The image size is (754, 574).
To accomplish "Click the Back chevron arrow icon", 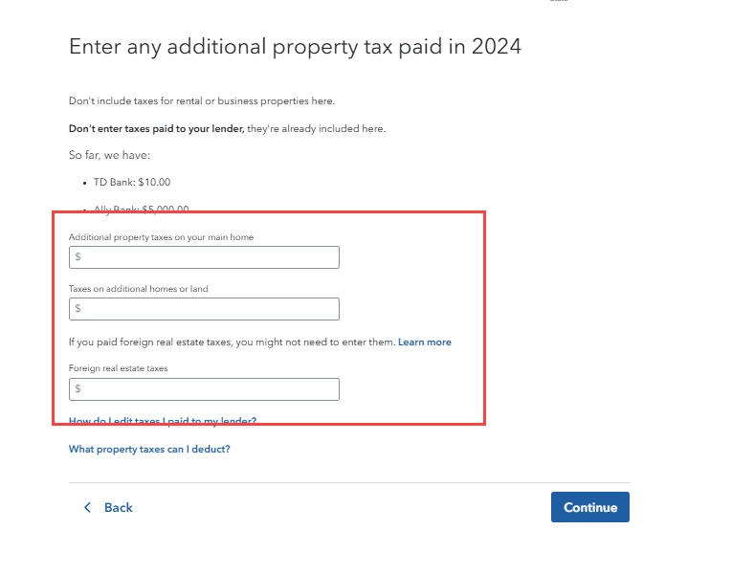I will [x=87, y=507].
